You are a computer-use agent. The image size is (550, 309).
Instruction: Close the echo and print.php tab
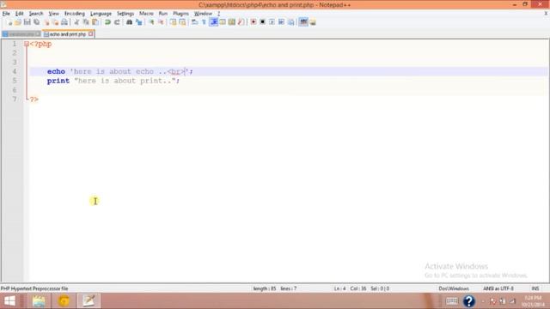(x=91, y=34)
